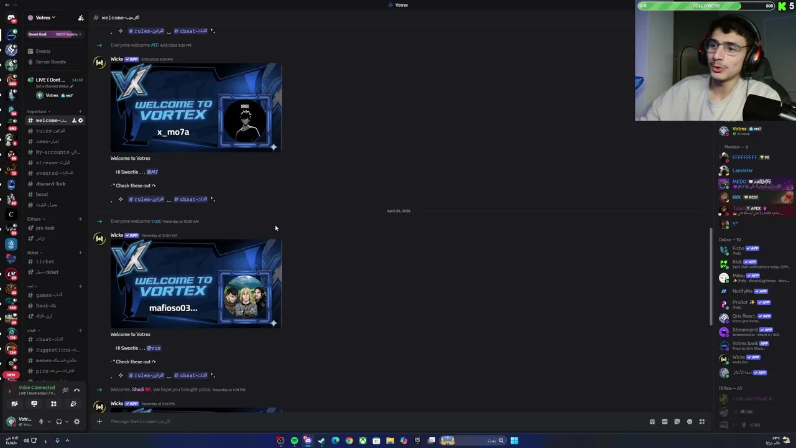The width and height of the screenshot is (796, 448).
Task: Open the memes channel
Action: (55, 360)
